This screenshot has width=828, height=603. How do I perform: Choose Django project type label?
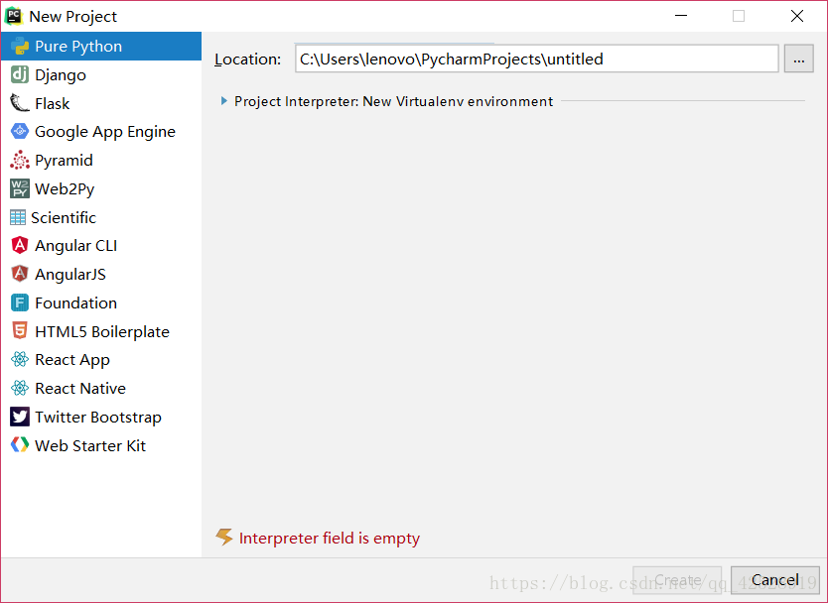61,75
